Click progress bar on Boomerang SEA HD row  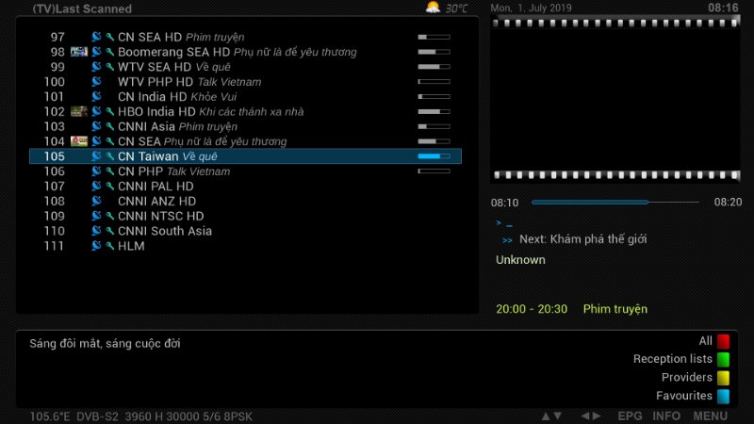pos(434,52)
